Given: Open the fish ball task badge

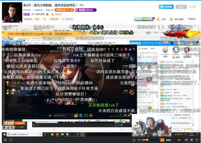Looking at the screenshot, I should point(145,19).
